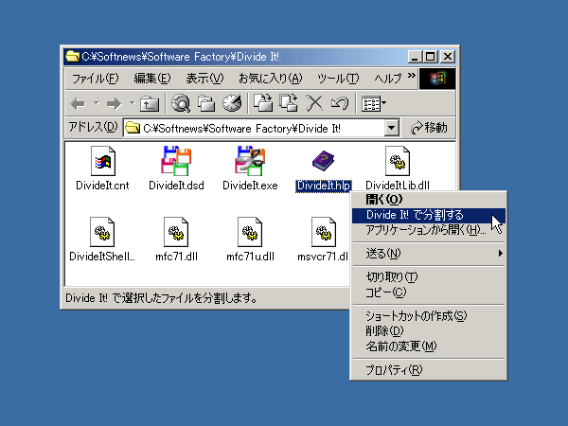Open the History toolbar icon

coord(232,103)
